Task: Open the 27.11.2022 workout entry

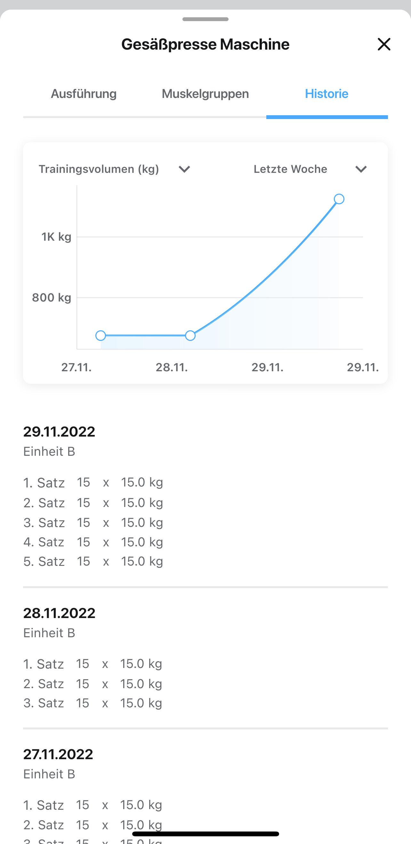Action: (58, 754)
